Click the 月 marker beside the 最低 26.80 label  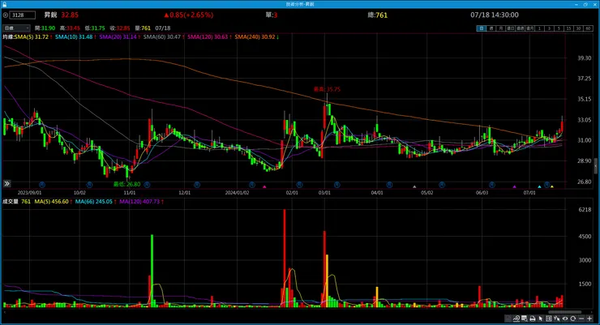point(147,185)
